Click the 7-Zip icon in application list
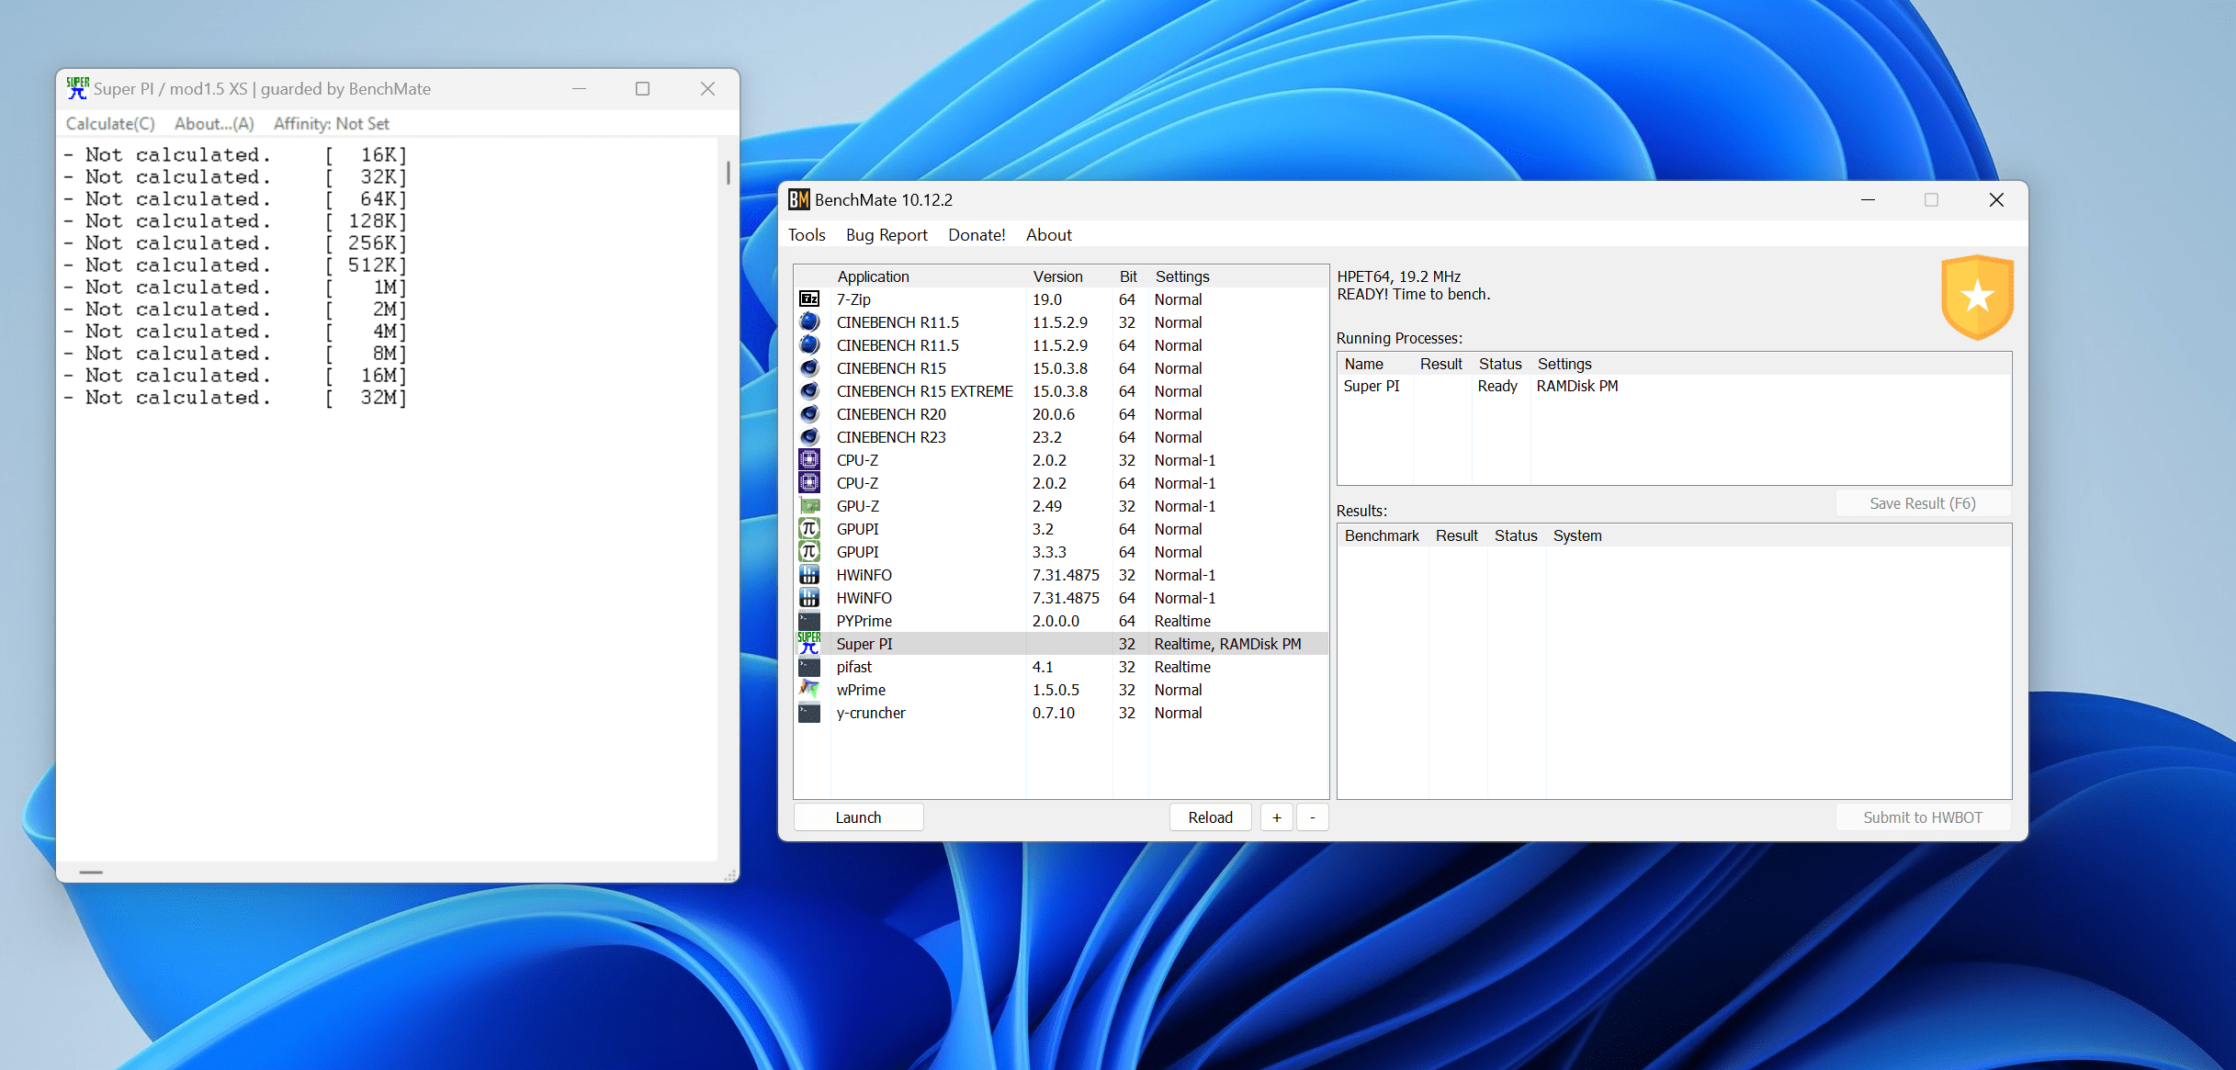 809,299
